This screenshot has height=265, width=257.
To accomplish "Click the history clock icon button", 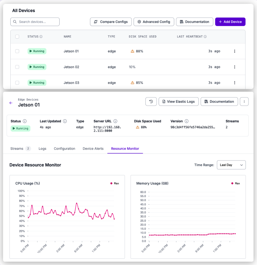I will (151, 101).
